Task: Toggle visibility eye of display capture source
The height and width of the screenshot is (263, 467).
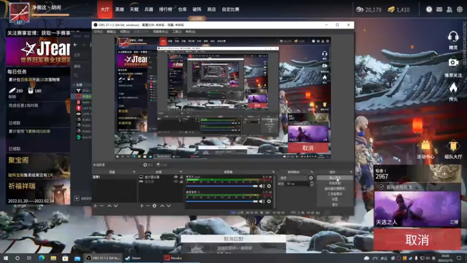Action: pos(176,177)
